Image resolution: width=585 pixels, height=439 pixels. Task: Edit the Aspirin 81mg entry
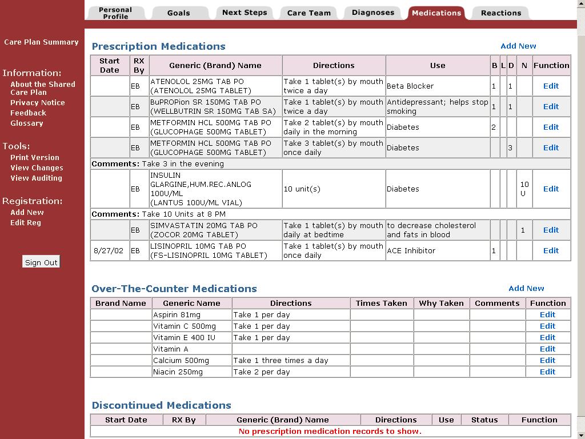click(547, 315)
